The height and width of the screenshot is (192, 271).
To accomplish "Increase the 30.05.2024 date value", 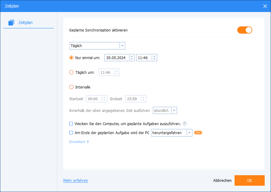I will tap(132, 56).
